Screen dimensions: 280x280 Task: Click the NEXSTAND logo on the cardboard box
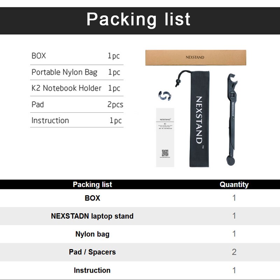[195, 57]
